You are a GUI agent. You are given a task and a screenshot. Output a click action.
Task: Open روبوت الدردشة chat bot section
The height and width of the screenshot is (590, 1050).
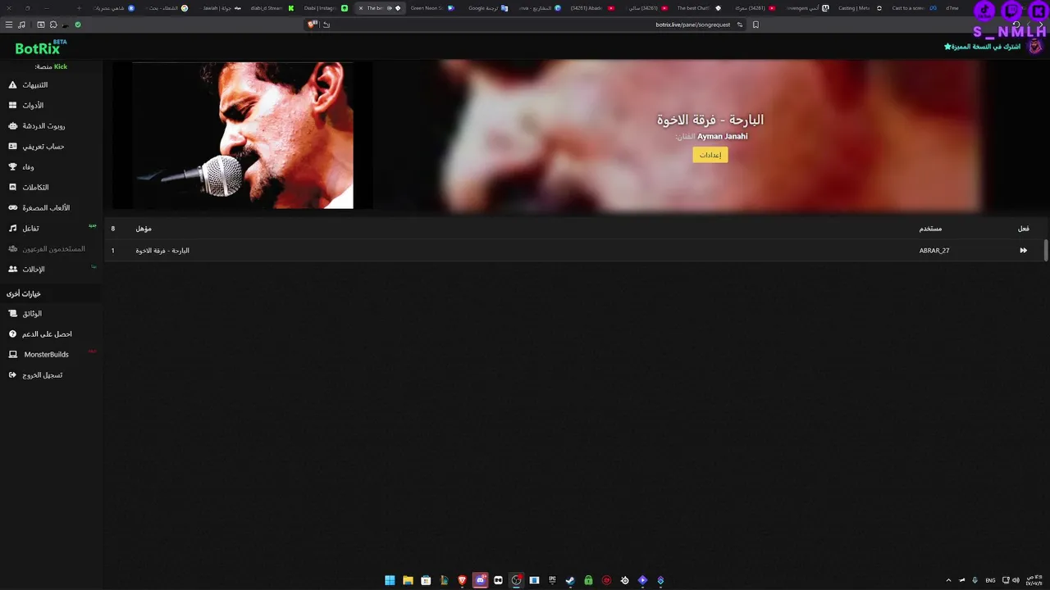(37, 126)
